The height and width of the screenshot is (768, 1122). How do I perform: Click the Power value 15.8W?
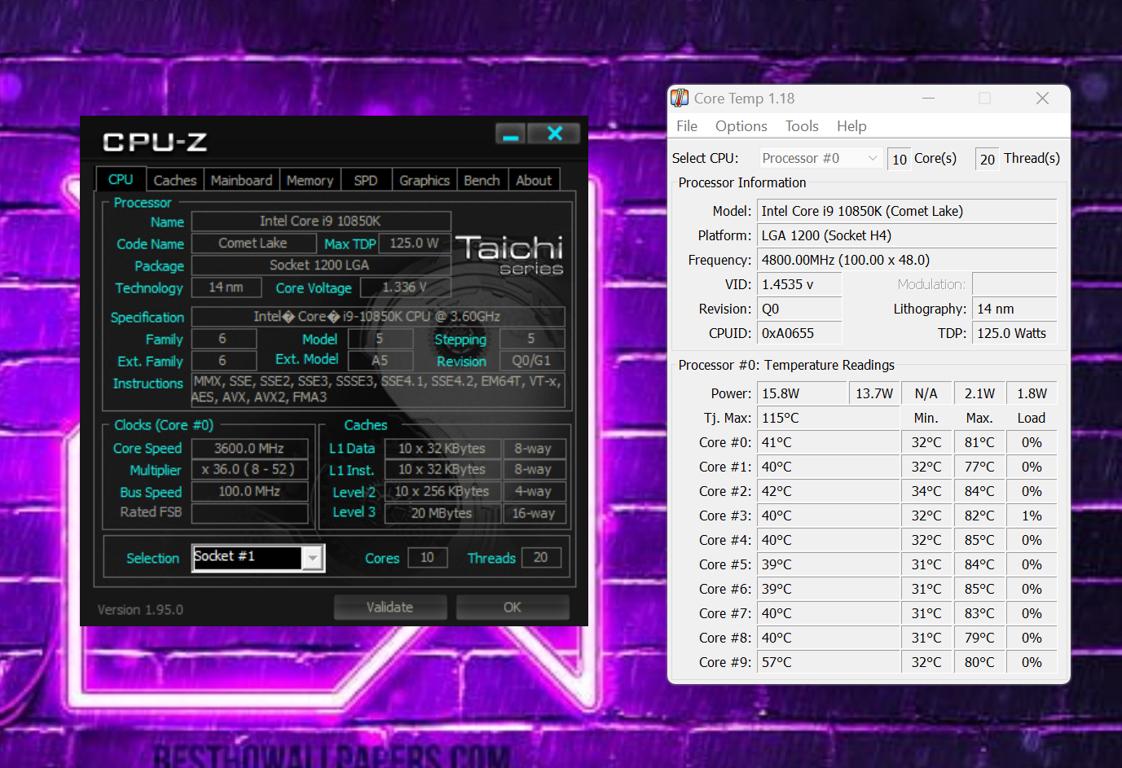(802, 393)
